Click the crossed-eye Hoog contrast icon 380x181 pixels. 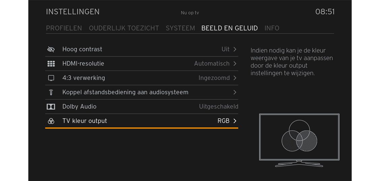[x=51, y=50]
